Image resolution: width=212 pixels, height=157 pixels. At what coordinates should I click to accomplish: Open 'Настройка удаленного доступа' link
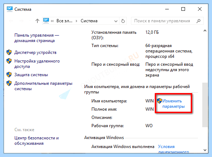point(37,64)
